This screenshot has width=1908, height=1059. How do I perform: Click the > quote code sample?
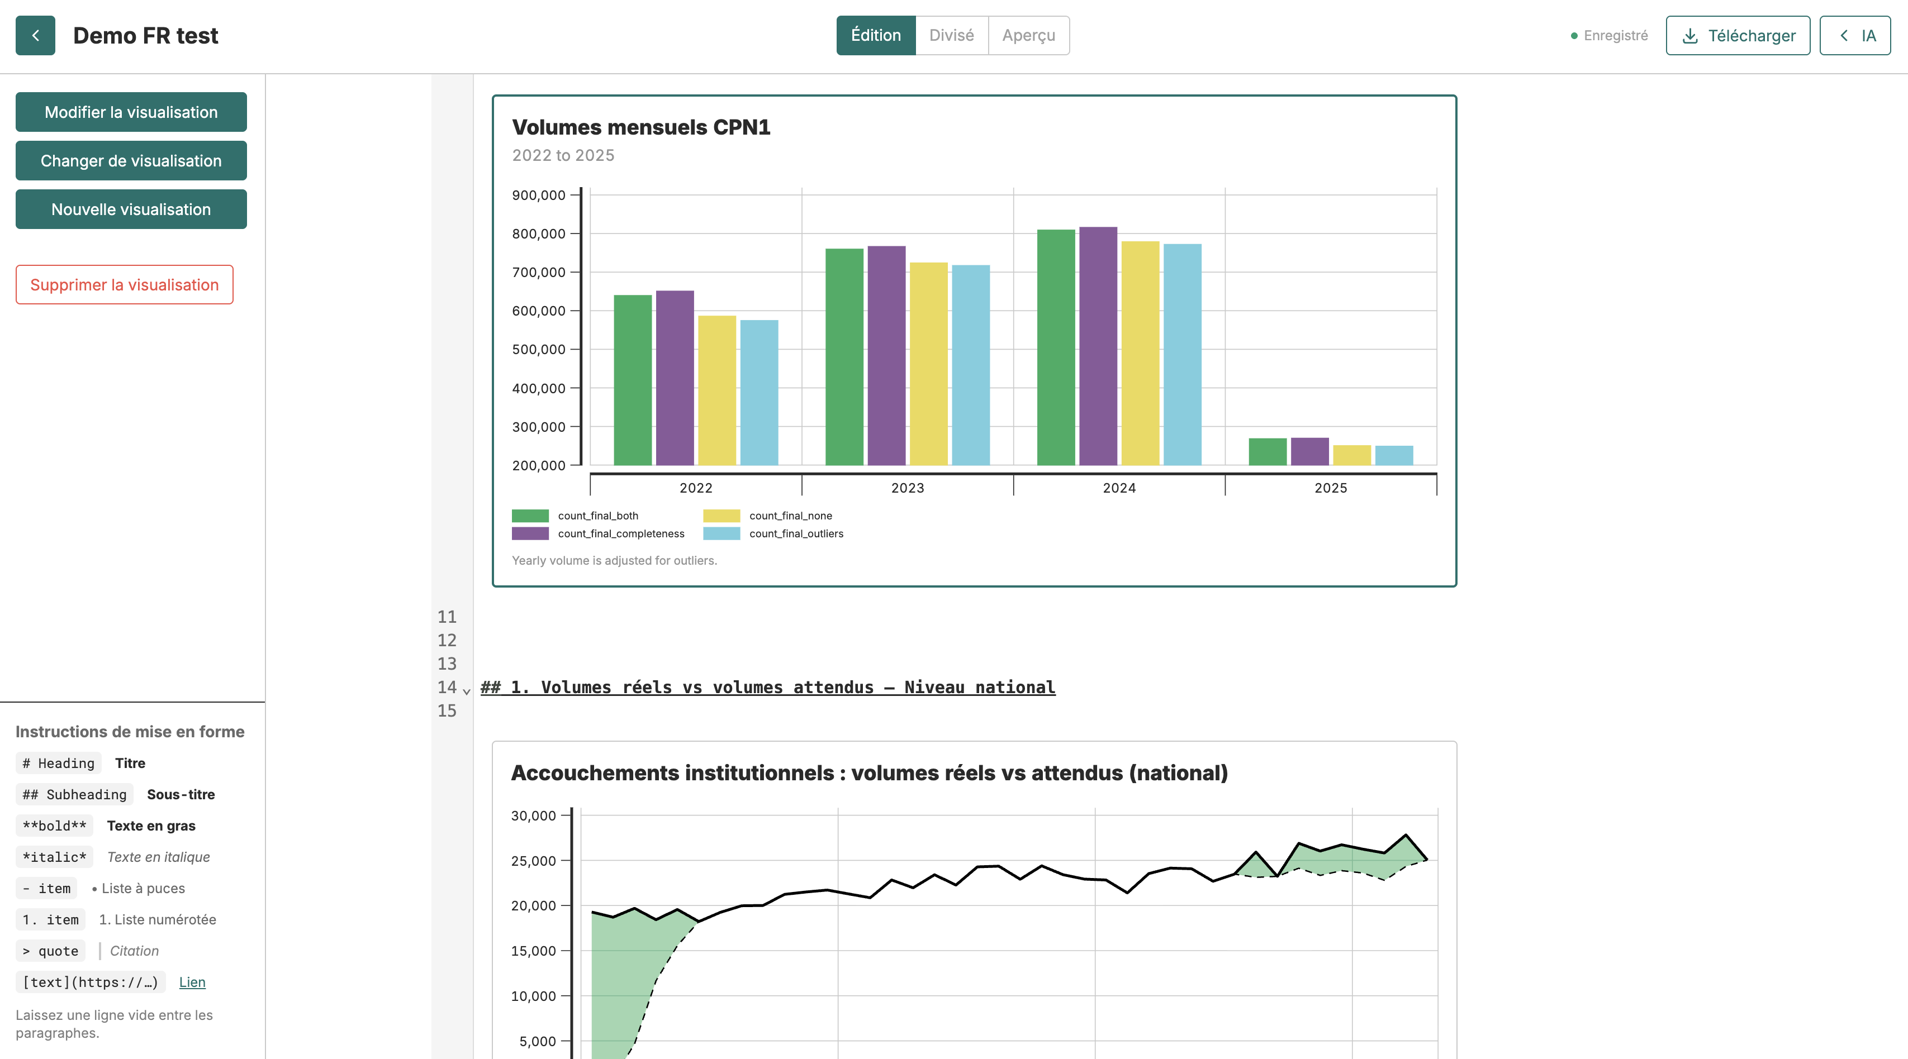50,951
